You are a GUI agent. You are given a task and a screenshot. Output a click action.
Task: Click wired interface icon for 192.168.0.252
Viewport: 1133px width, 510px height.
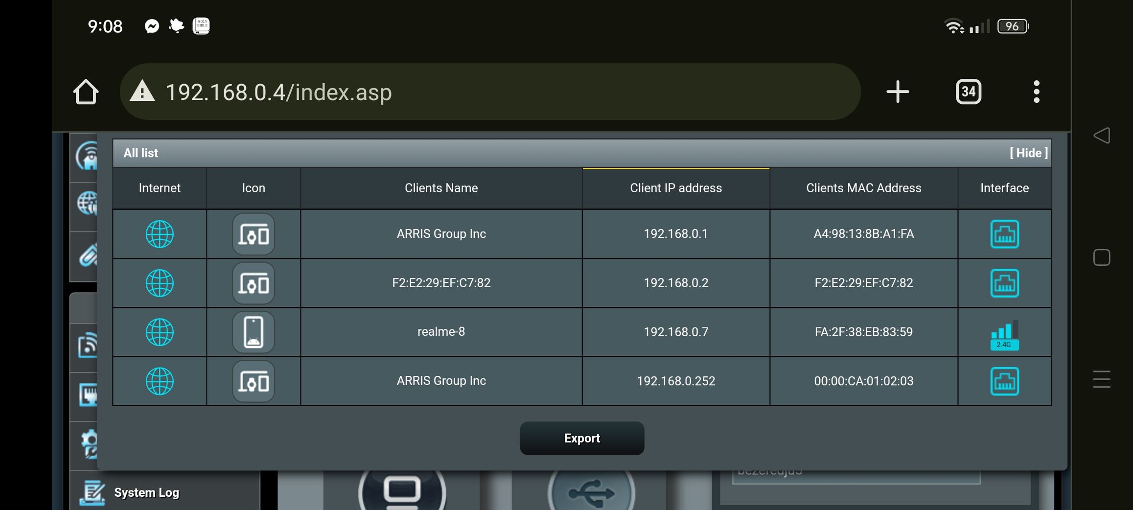(1004, 381)
